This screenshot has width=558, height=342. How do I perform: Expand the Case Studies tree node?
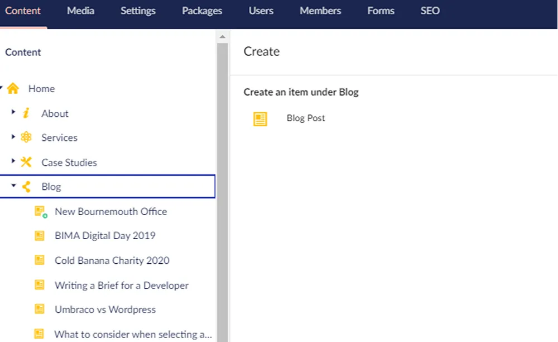coord(13,161)
